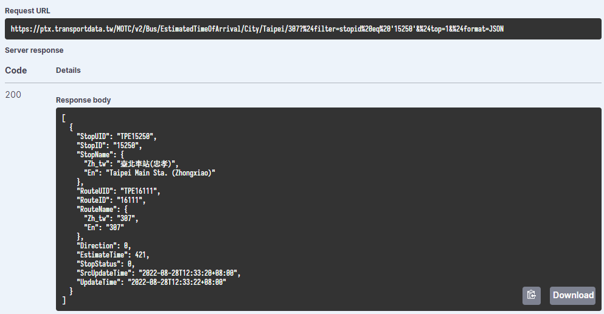The height and width of the screenshot is (314, 604).
Task: Click the Details column header
Action: point(68,70)
